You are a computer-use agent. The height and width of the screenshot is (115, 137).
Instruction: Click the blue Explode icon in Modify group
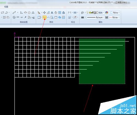point(60,17)
